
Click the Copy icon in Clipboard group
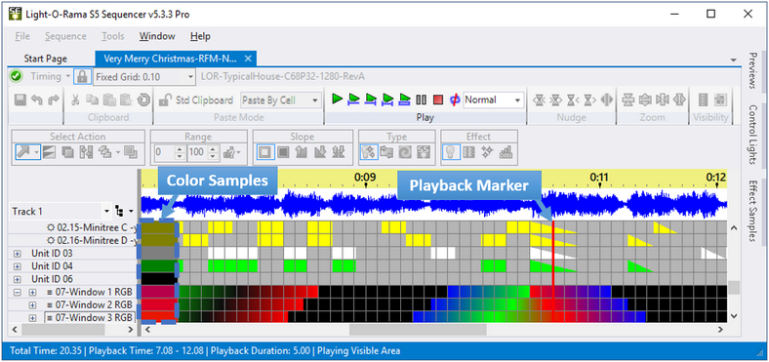92,101
